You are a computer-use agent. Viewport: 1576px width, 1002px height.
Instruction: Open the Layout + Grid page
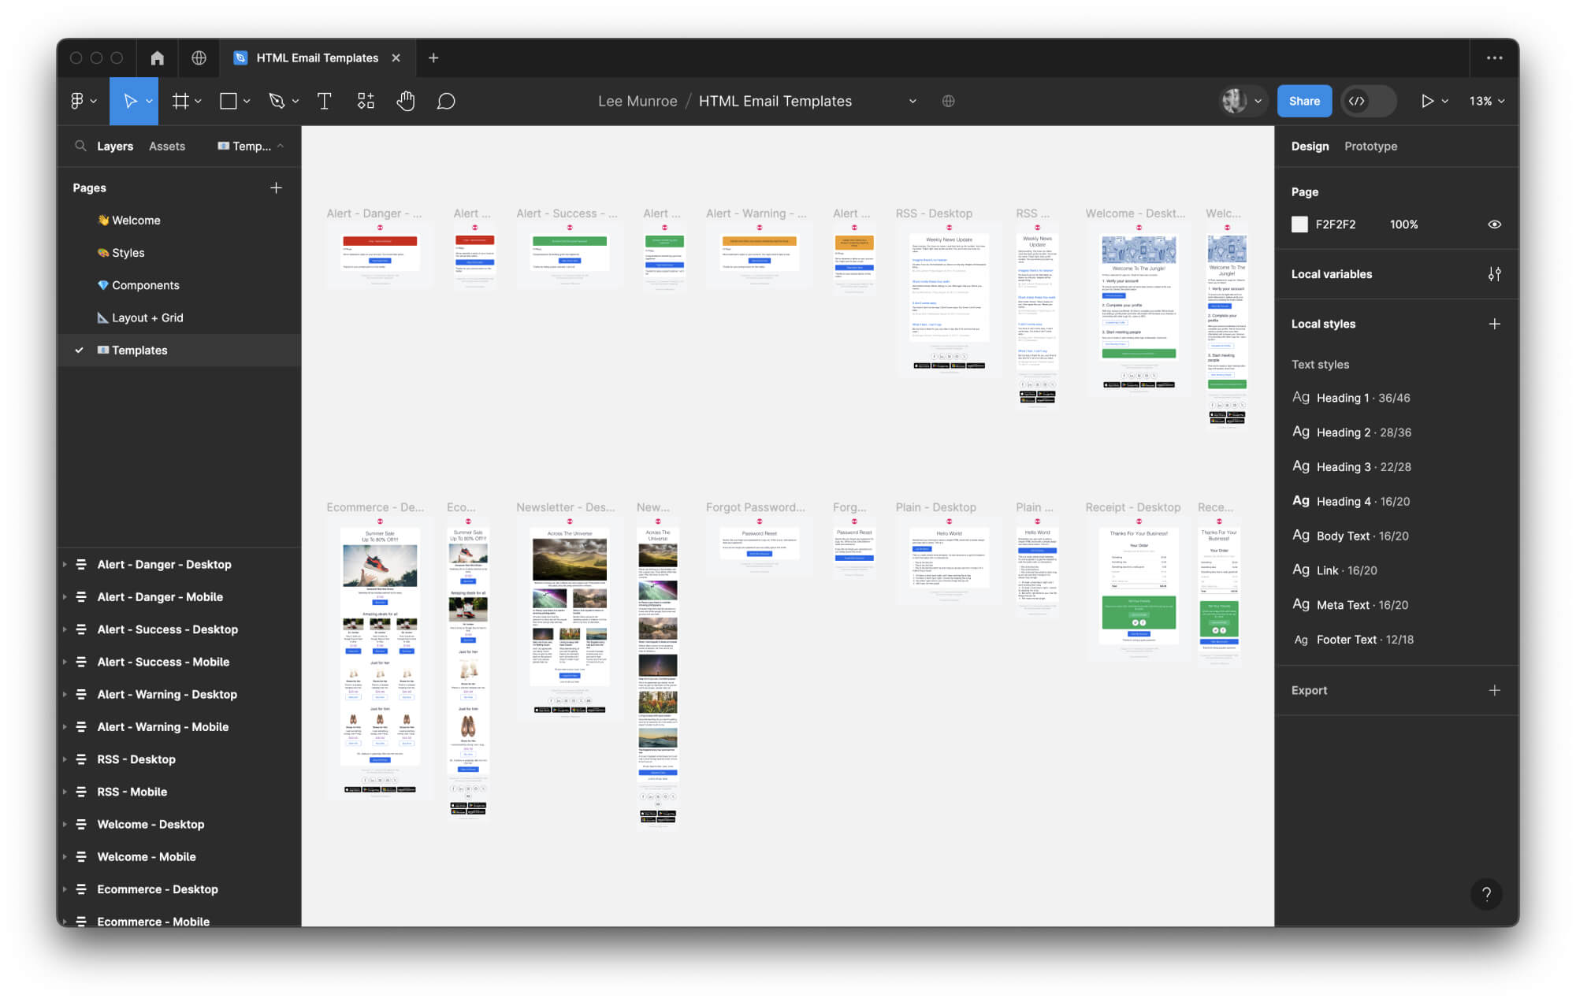coord(180,317)
